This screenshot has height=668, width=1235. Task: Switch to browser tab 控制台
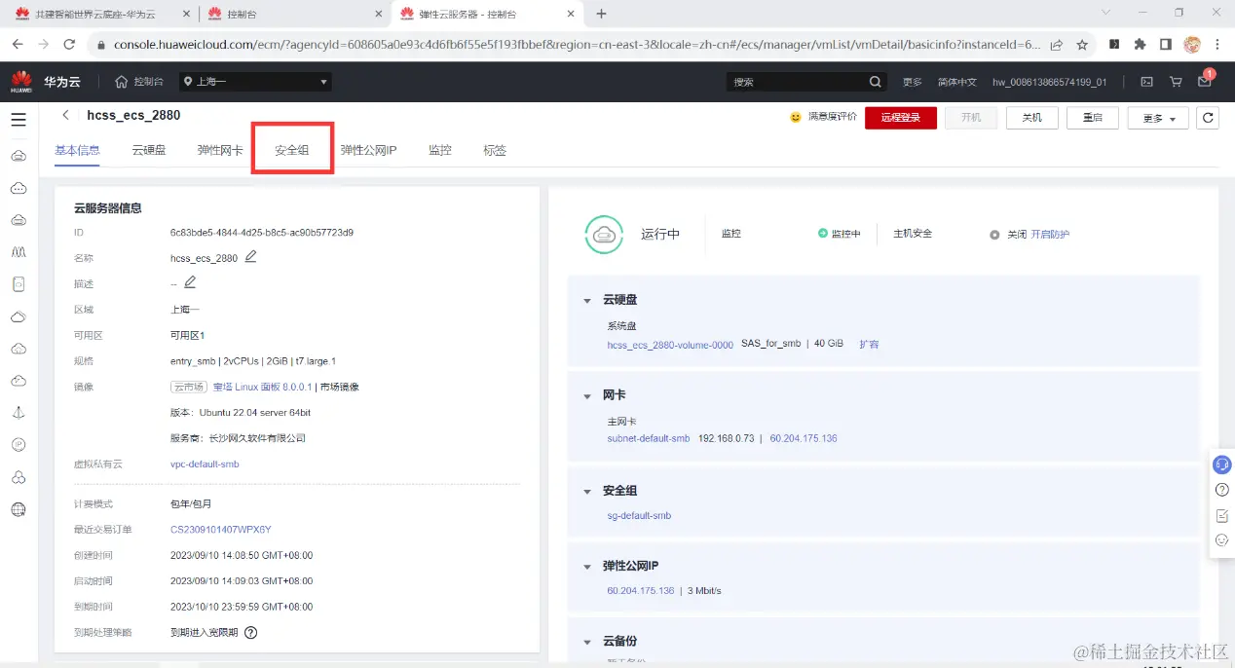tap(294, 14)
